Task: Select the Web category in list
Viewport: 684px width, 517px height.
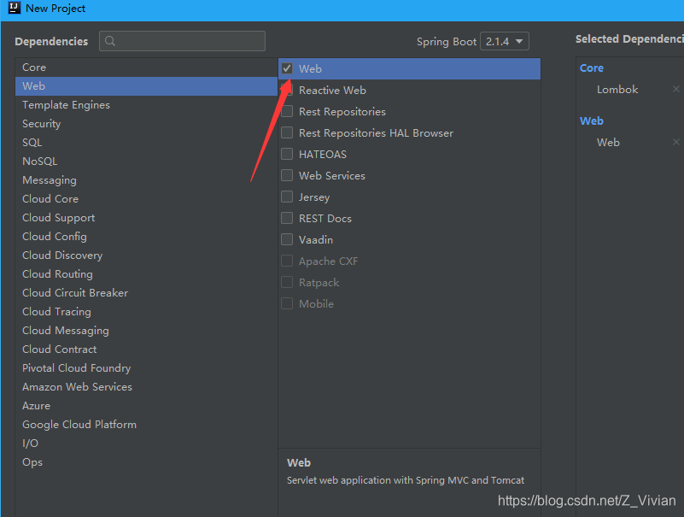Action: [x=146, y=86]
